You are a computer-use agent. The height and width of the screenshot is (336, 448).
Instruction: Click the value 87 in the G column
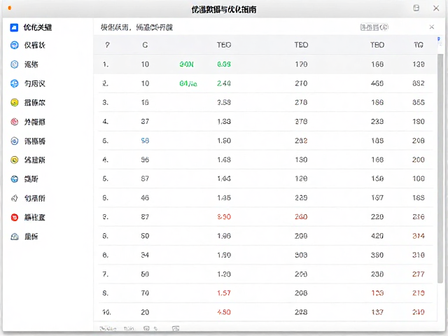click(145, 217)
